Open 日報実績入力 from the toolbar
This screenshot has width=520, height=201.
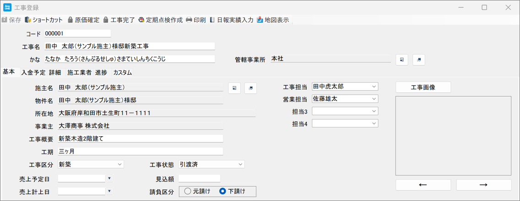(x=231, y=20)
